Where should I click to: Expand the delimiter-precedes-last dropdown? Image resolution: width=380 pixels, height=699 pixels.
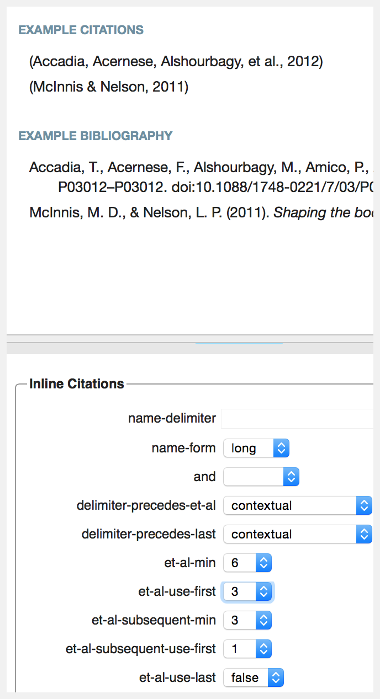tap(297, 534)
